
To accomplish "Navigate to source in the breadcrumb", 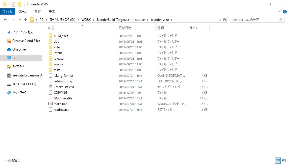I will pos(140,20).
